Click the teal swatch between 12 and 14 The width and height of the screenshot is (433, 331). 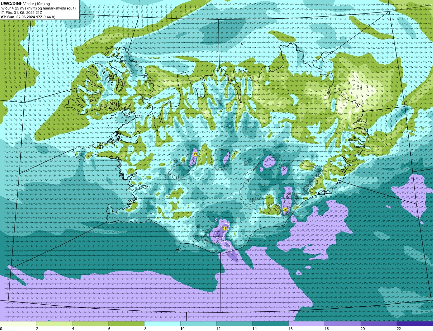(x=234, y=324)
